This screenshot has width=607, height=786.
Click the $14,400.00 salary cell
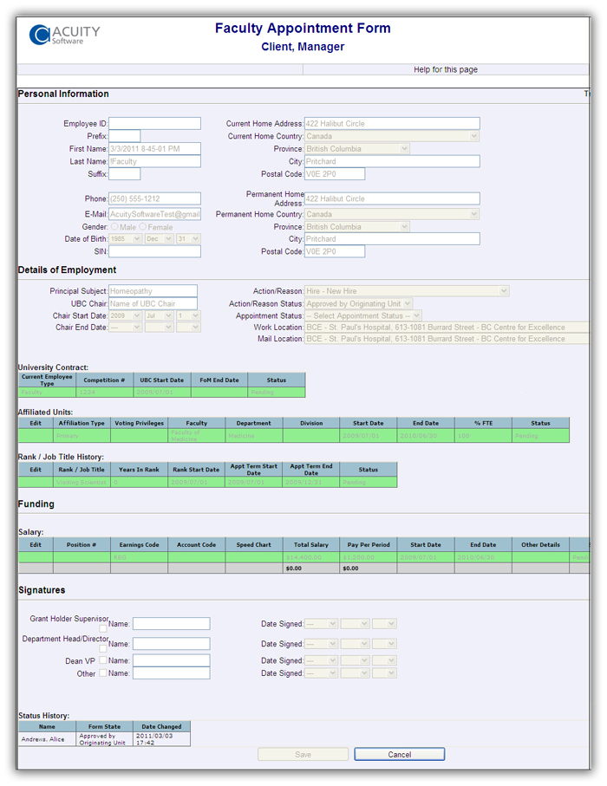pos(311,557)
